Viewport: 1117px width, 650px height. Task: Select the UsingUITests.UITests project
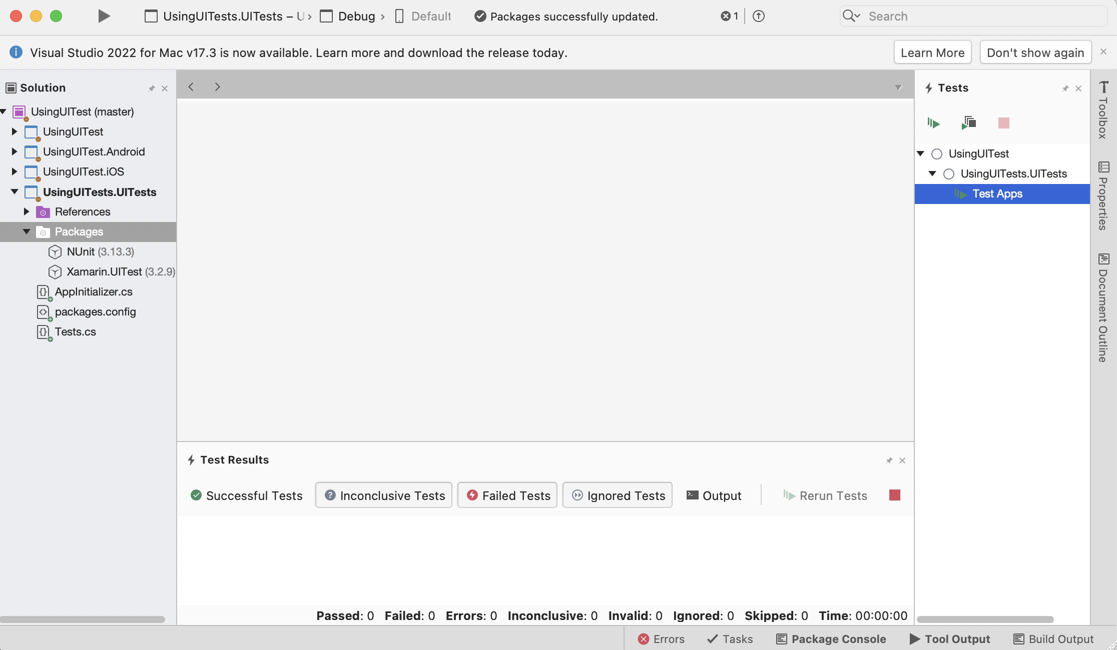point(99,191)
